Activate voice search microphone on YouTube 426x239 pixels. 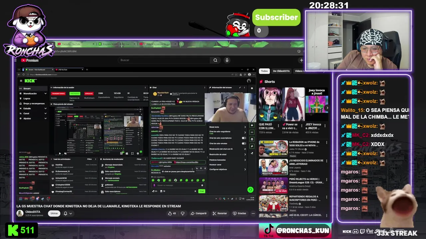click(227, 60)
